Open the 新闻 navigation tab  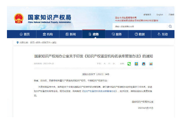[x=71, y=34]
